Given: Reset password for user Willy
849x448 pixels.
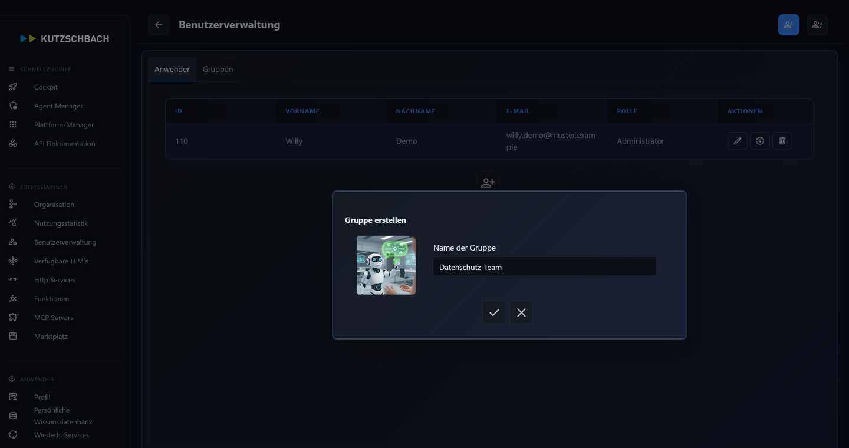Looking at the screenshot, I should [760, 141].
